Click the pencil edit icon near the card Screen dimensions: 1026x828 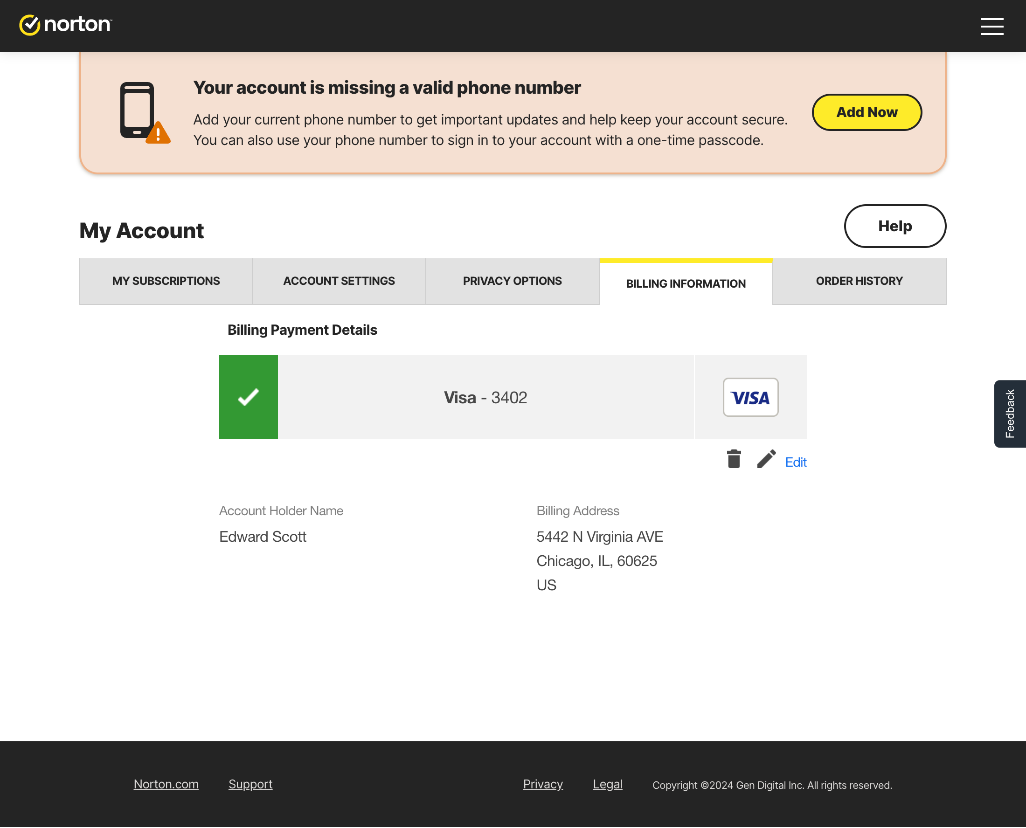(x=766, y=459)
